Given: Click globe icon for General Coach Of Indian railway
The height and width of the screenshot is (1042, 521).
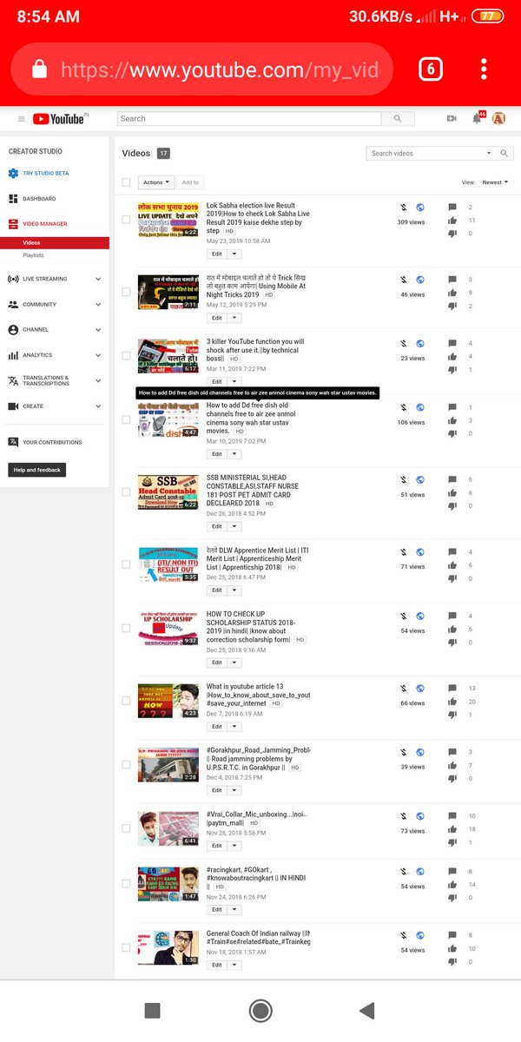Looking at the screenshot, I should click(x=420, y=935).
